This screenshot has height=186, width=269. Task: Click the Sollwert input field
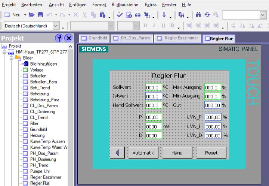pyautogui.click(x=154, y=87)
